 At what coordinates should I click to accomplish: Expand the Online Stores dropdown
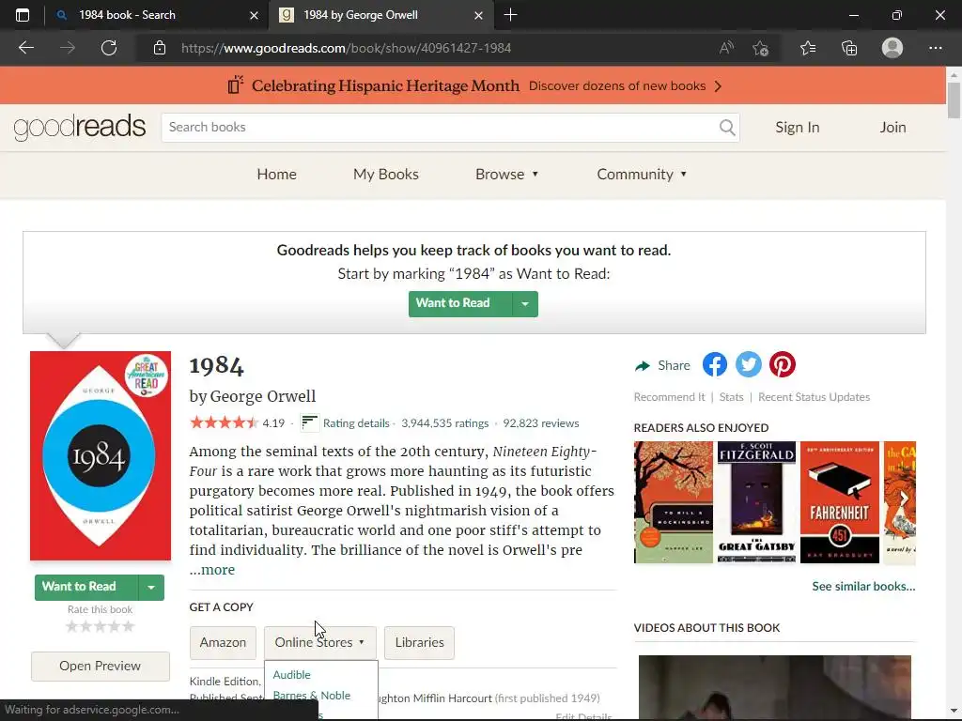point(319,642)
